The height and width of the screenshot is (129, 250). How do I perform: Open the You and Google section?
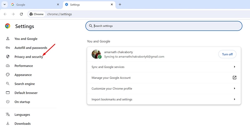pos(26,39)
